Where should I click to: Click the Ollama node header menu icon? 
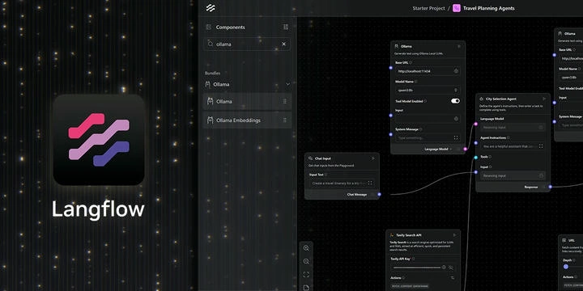459,46
